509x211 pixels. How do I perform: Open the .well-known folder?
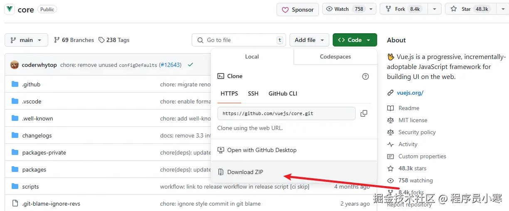(37, 118)
